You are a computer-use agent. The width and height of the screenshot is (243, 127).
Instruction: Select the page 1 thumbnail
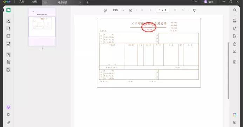coord(42,27)
